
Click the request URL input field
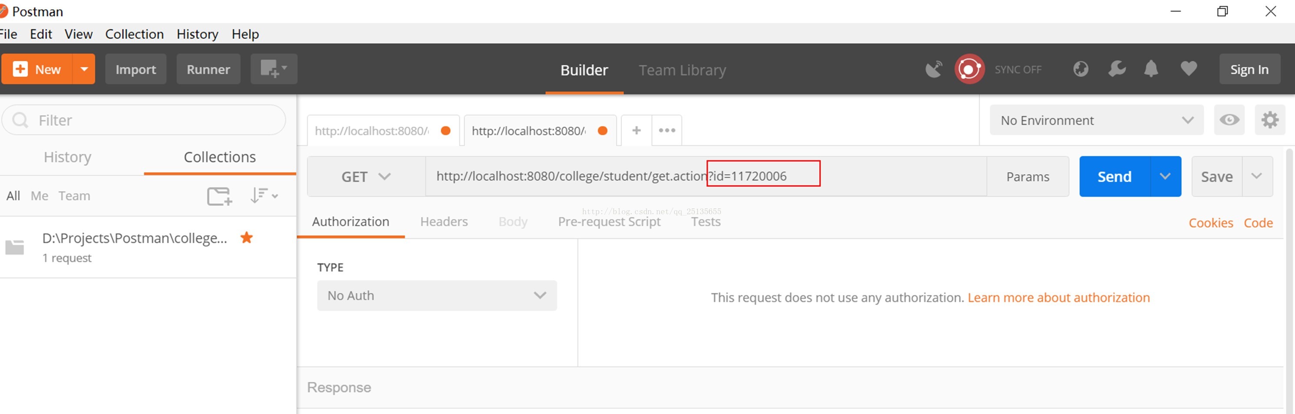(x=706, y=176)
